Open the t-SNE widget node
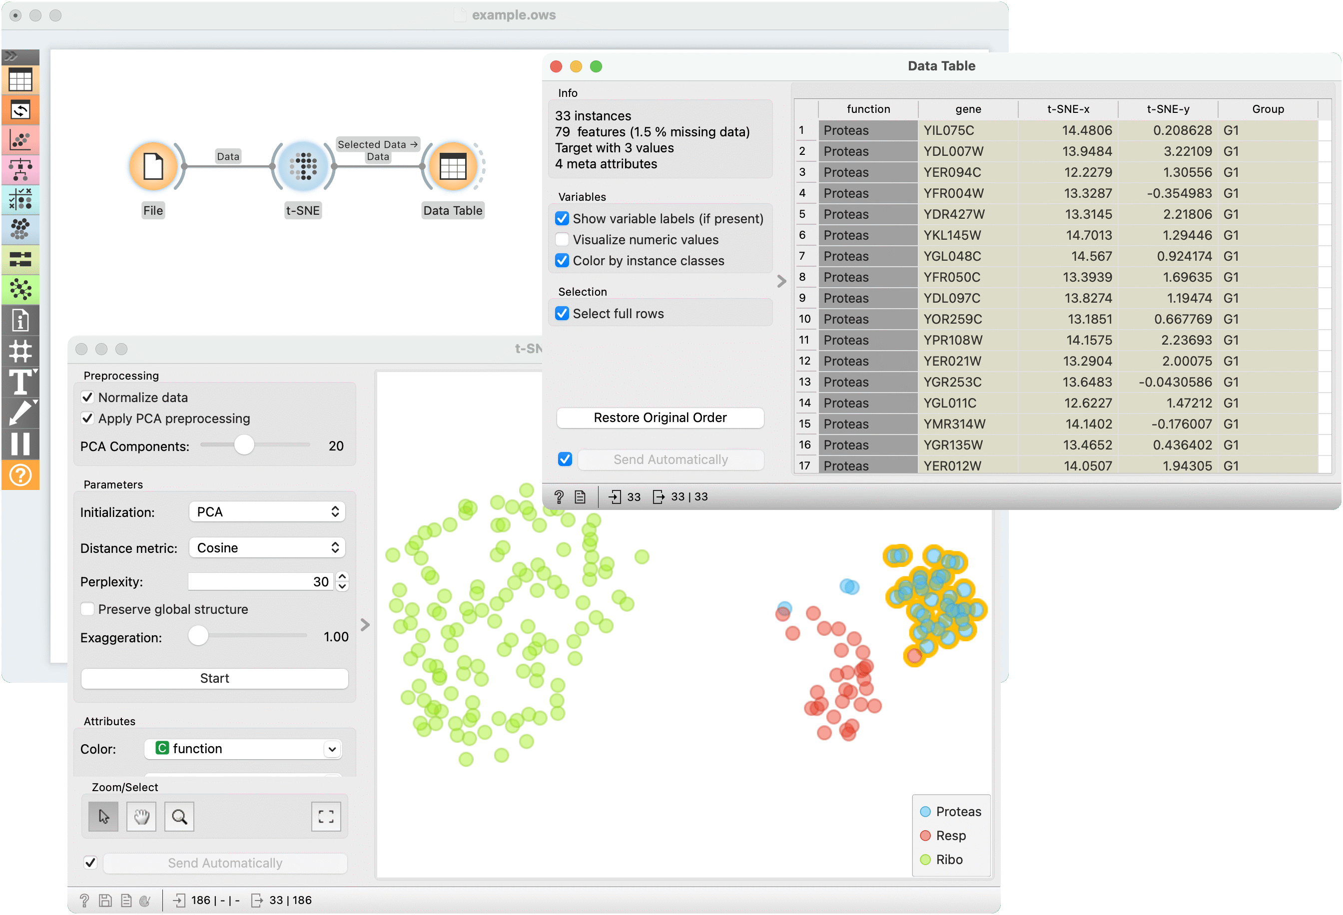This screenshot has height=915, width=1343. [303, 167]
